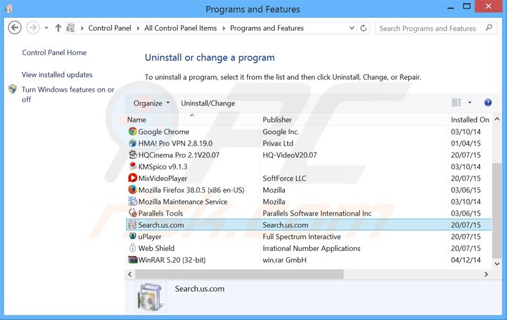The height and width of the screenshot is (320, 507).
Task: Open the Organize dropdown menu
Action: pyautogui.click(x=151, y=103)
